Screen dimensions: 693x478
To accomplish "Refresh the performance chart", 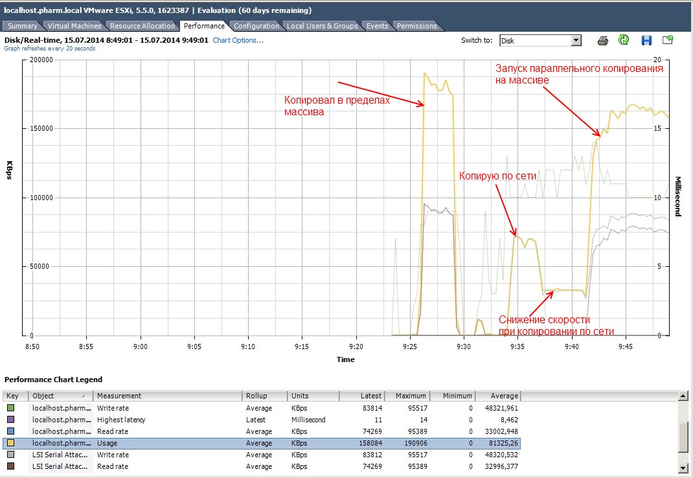I will pos(624,40).
